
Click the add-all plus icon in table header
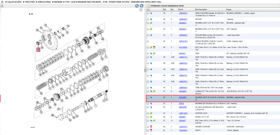pyautogui.click(x=148, y=10)
